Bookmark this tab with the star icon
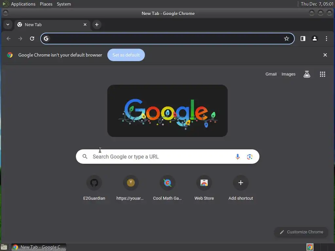This screenshot has width=335, height=251. (287, 39)
